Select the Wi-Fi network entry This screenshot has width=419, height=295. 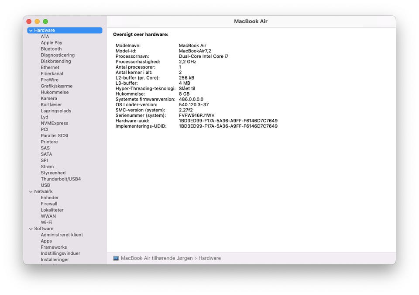pyautogui.click(x=46, y=222)
